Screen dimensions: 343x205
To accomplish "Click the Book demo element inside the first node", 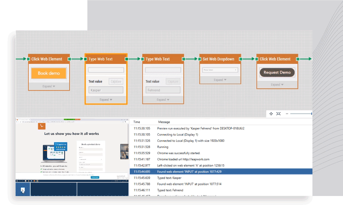I will [x=49, y=73].
